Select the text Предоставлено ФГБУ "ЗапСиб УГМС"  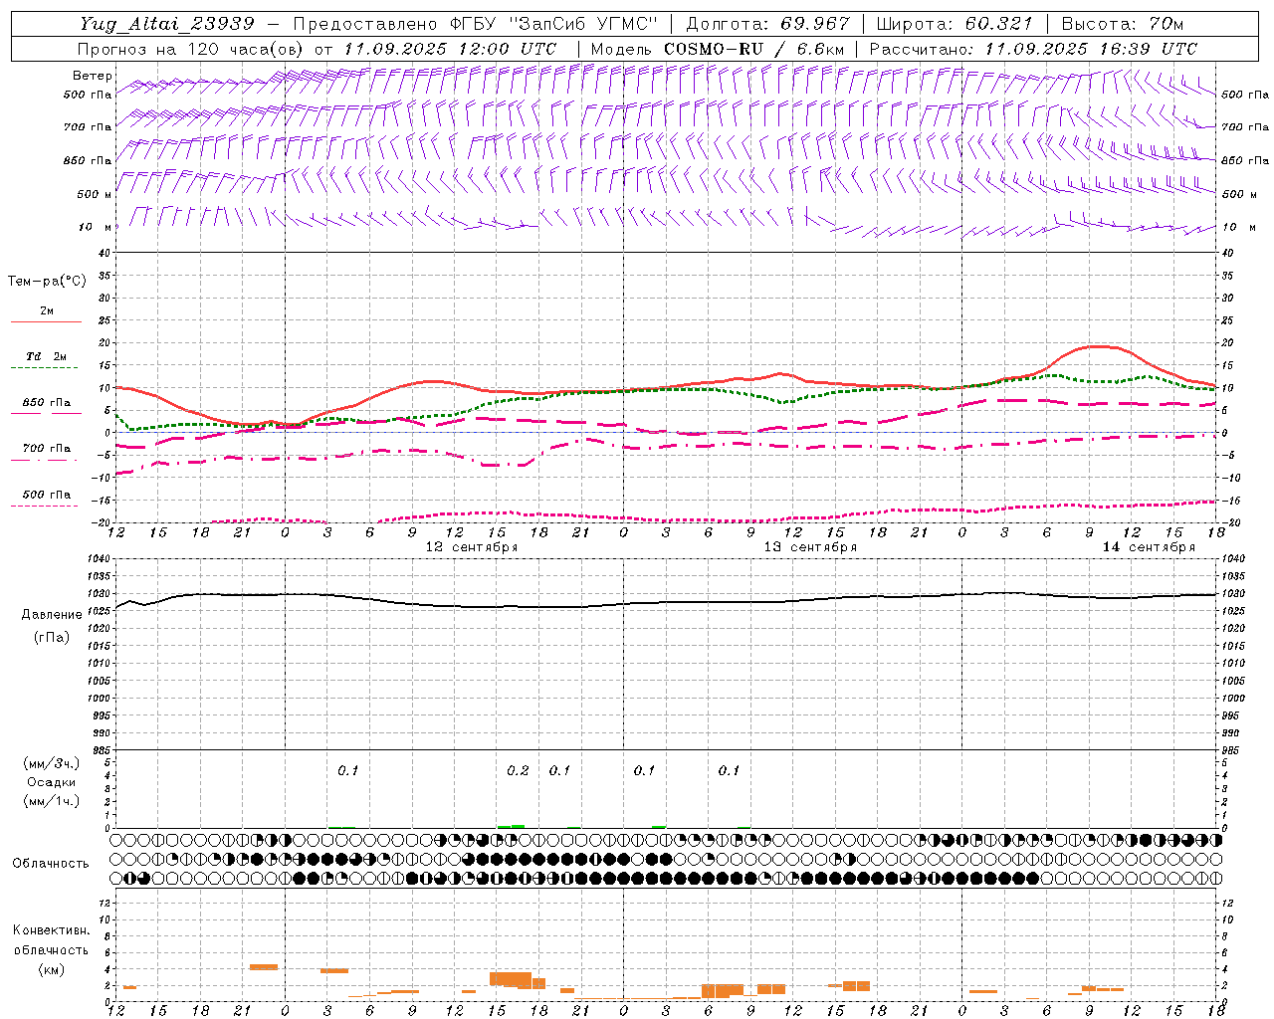tap(476, 24)
